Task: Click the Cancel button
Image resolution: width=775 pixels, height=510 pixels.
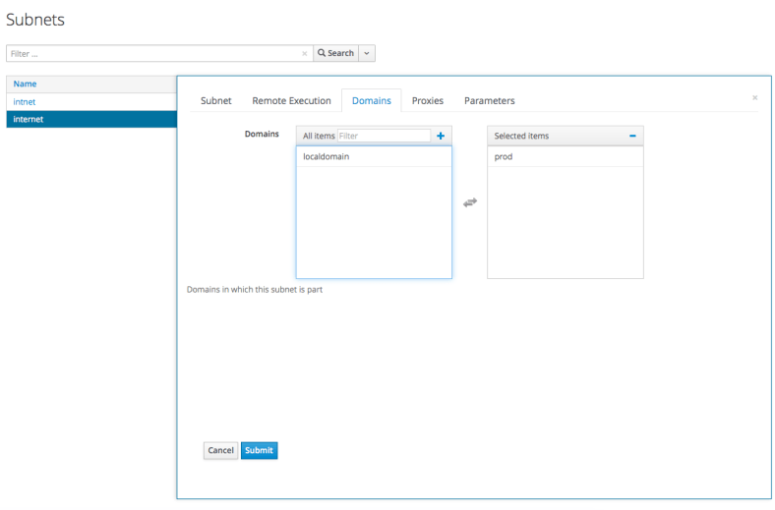Action: coord(220,450)
